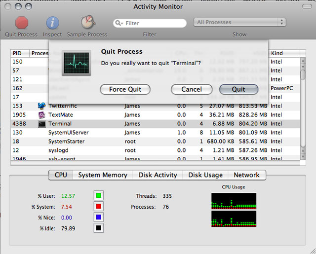This screenshot has width=316, height=254.
Task: Switch to System Memory tab
Action: [102, 175]
